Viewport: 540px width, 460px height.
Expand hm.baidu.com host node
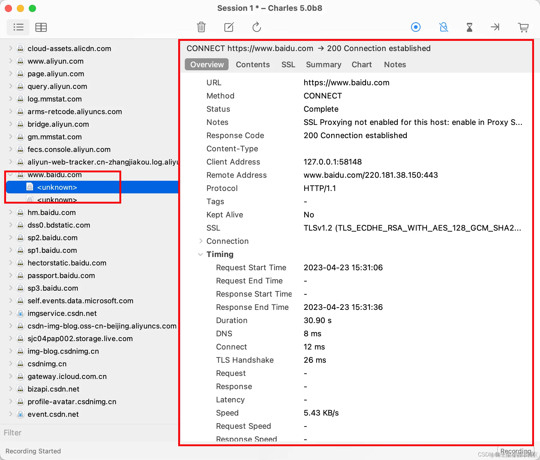[x=10, y=212]
